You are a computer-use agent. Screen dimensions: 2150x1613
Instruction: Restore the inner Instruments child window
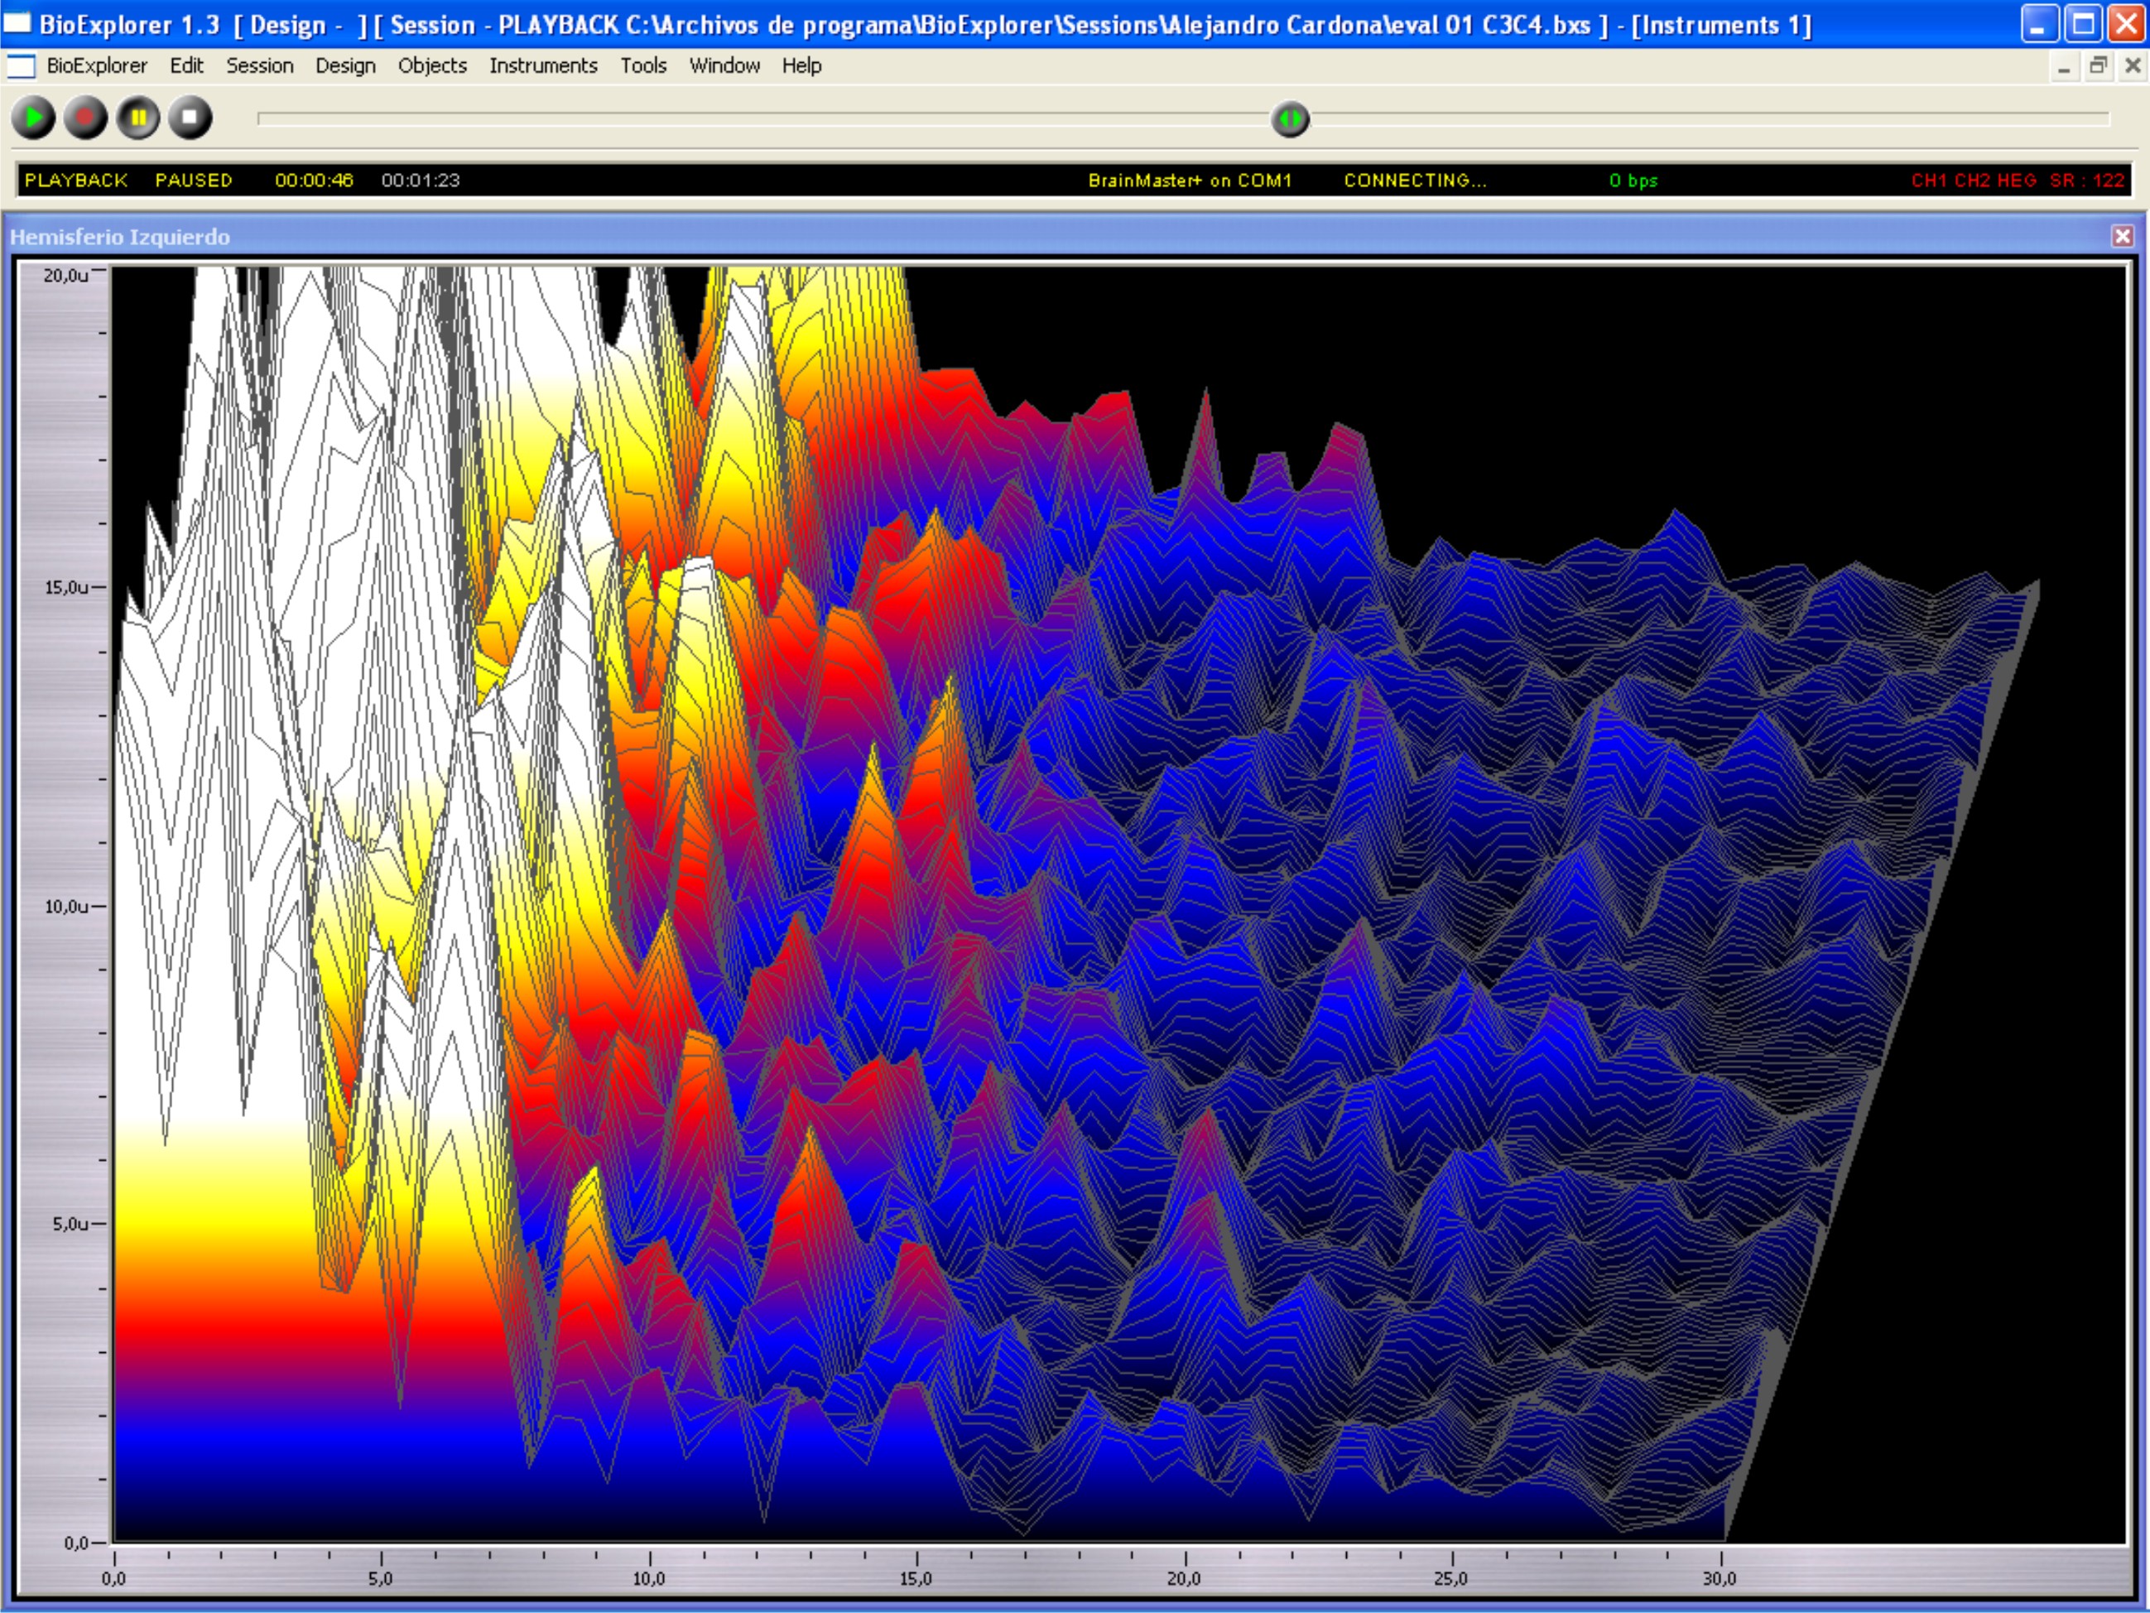[2098, 66]
